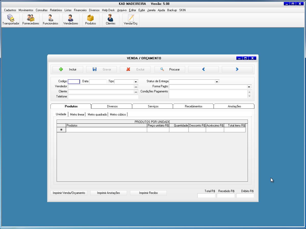
Task: Expand the Forma Pagto dropdown
Action: coord(249,87)
